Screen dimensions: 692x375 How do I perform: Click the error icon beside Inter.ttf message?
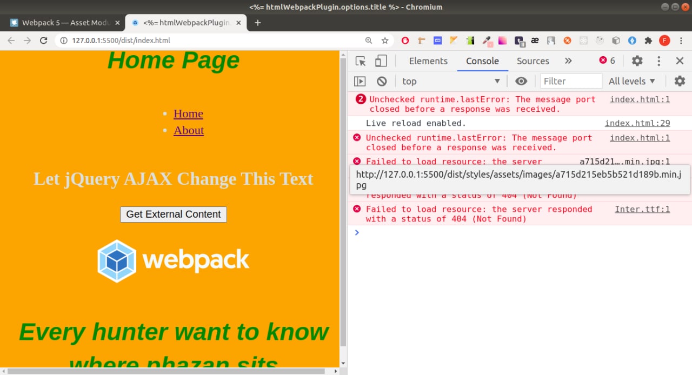357,209
